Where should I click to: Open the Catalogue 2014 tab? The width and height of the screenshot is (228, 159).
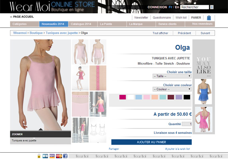click(x=83, y=24)
